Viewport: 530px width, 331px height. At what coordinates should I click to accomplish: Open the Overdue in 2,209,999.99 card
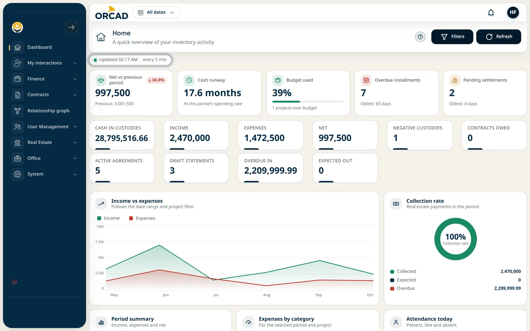(x=271, y=168)
